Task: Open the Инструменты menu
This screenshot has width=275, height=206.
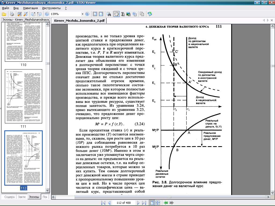Action: (x=51, y=8)
